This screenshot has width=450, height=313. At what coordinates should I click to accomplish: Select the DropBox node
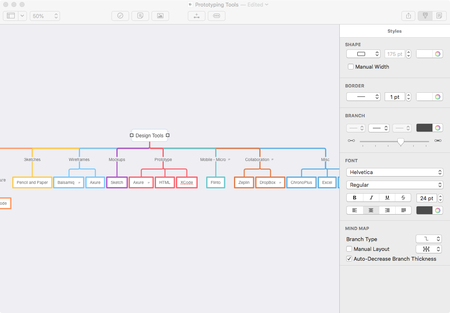pos(270,182)
